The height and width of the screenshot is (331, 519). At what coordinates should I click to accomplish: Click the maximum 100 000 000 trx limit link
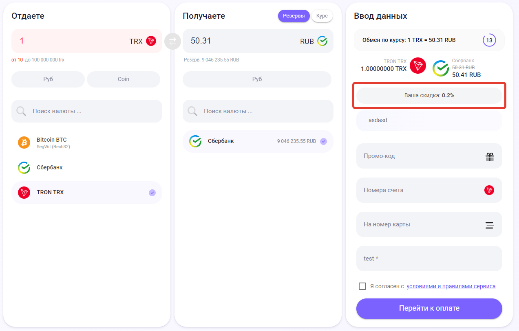[48, 60]
